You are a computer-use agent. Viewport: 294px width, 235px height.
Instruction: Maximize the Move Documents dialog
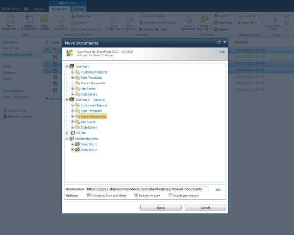point(219,42)
